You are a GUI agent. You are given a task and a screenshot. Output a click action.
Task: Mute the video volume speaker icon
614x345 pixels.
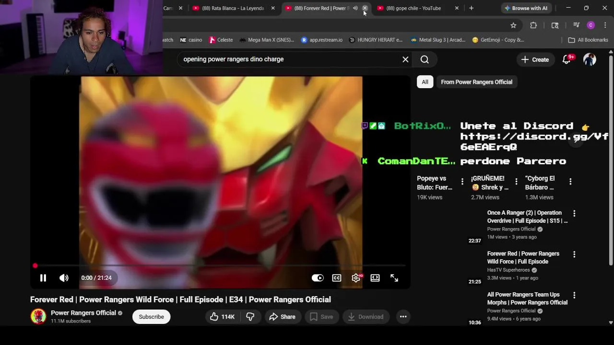64,278
